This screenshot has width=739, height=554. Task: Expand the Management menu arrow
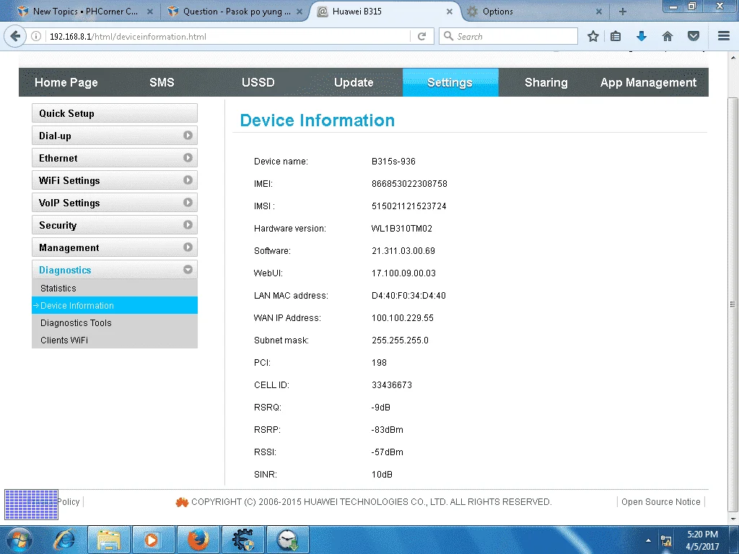tap(188, 247)
